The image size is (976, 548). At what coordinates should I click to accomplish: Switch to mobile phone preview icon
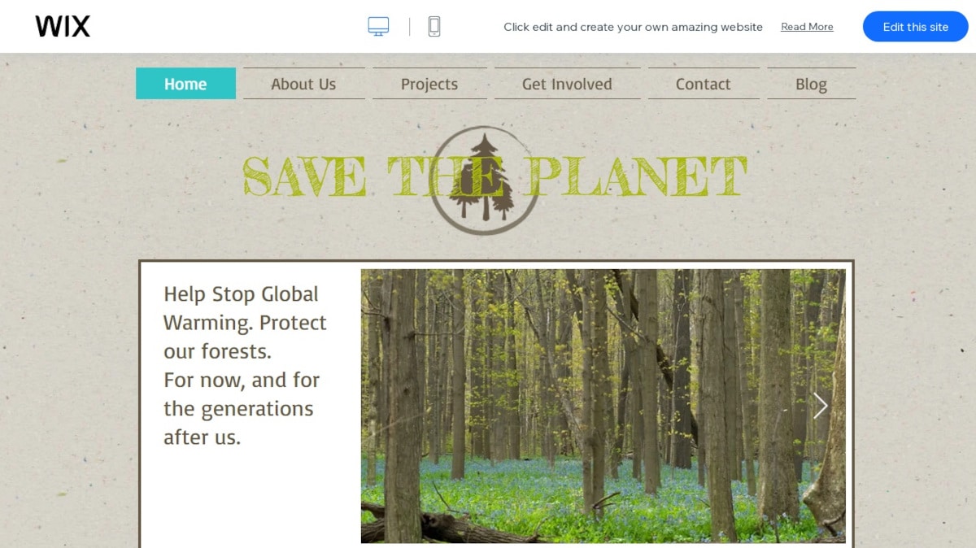point(434,27)
